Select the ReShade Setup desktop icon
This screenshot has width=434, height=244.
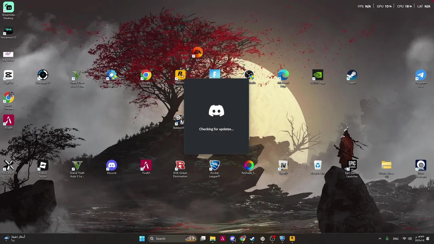coord(249,168)
